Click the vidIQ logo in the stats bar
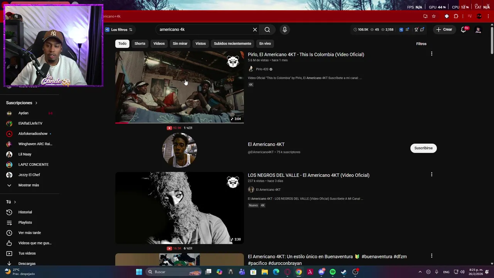 (401, 30)
